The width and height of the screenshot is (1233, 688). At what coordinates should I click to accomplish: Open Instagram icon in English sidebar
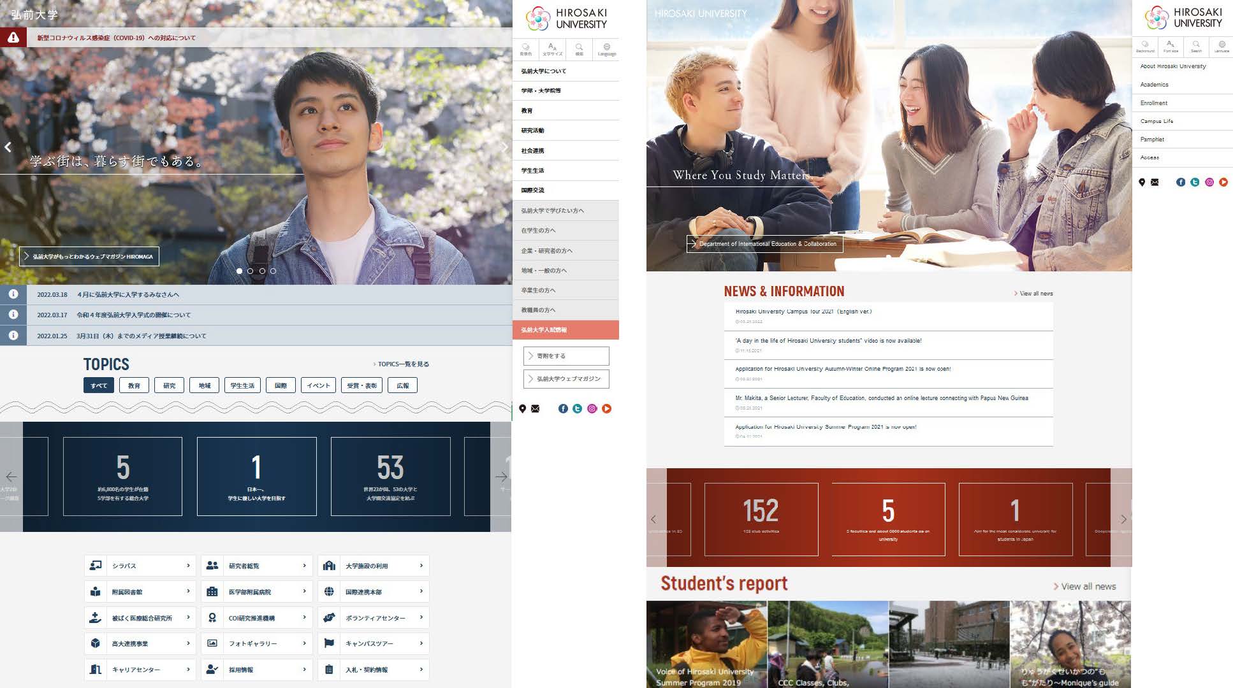(x=1209, y=182)
